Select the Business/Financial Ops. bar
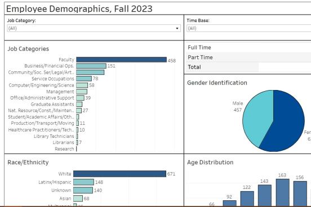 (91, 66)
